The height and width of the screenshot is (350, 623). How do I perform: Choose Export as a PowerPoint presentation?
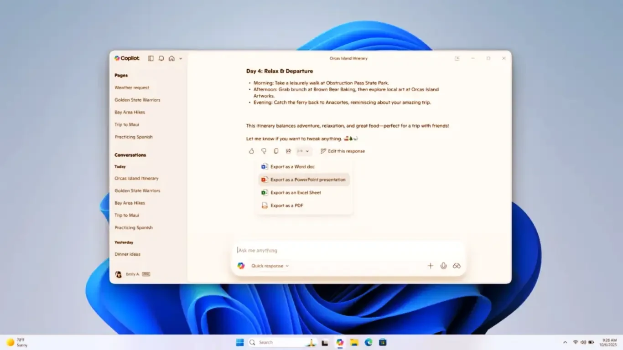(x=308, y=180)
